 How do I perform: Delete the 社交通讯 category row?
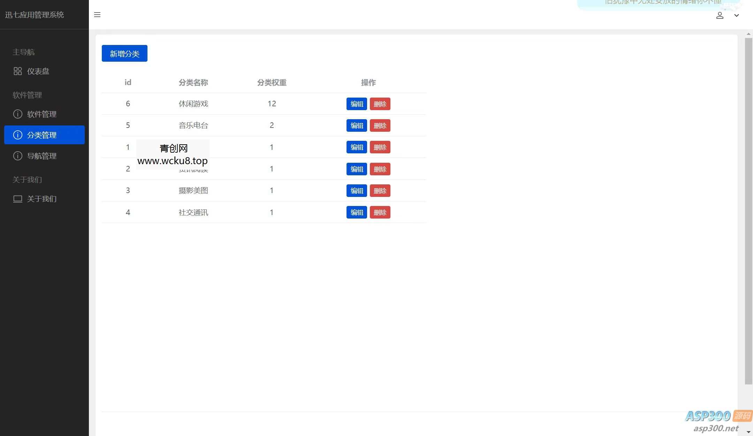click(380, 212)
